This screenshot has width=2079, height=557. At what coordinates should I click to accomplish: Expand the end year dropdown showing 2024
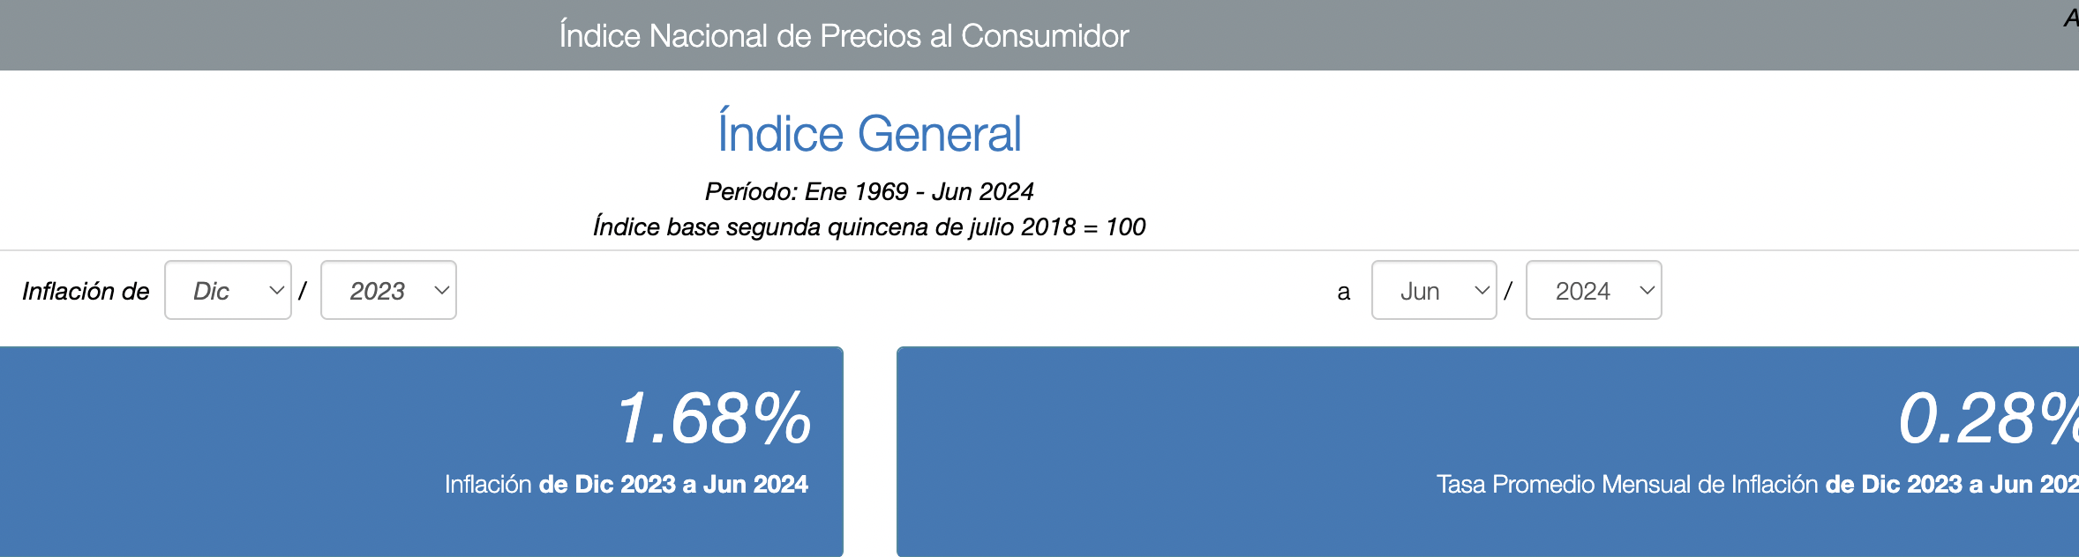1593,291
